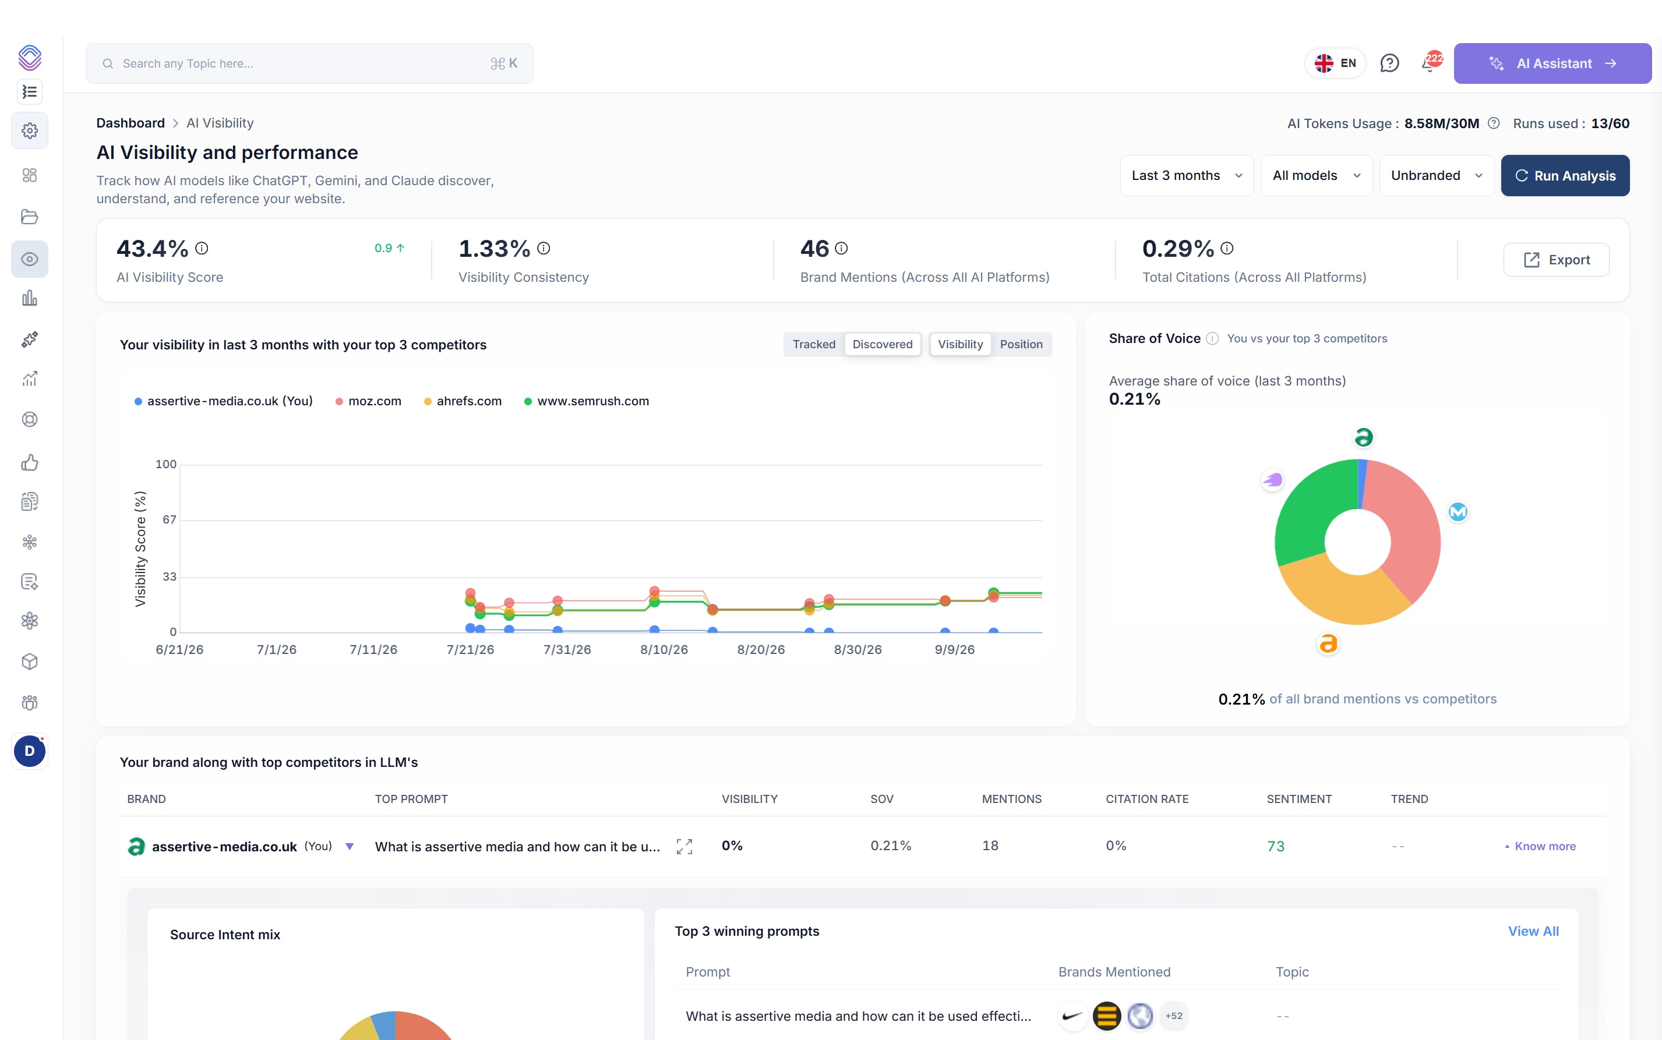Click the SENTIMENT column header

click(x=1298, y=800)
